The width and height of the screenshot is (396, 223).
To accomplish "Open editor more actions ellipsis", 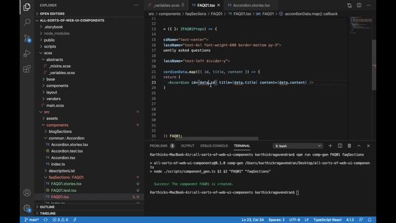I will [x=369, y=6].
